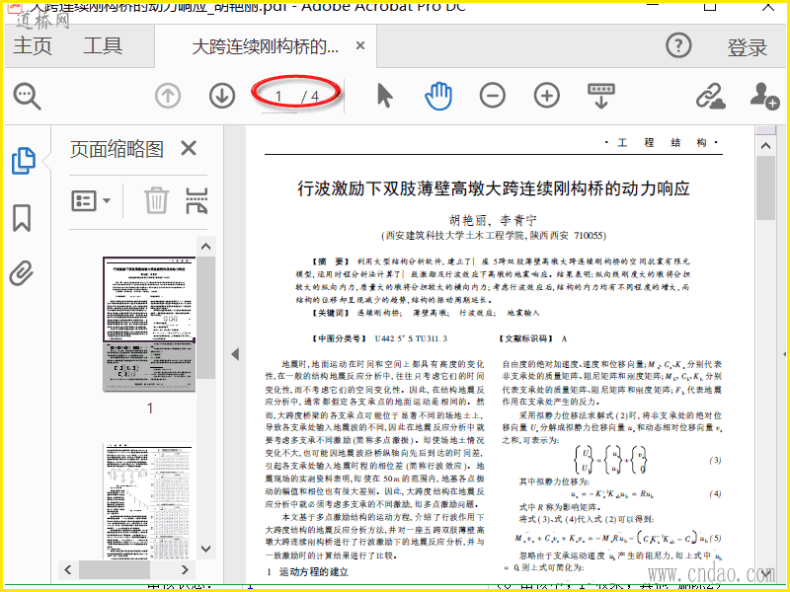790x592 pixels.
Task: Close the 页面缩略图 panel
Action: click(x=189, y=149)
